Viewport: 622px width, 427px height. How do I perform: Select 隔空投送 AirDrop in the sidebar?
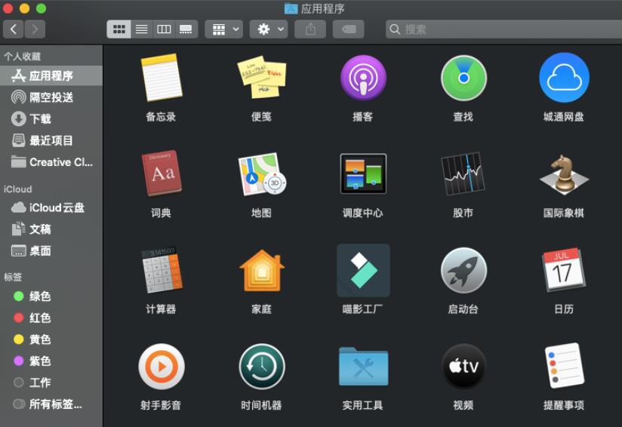coord(51,97)
